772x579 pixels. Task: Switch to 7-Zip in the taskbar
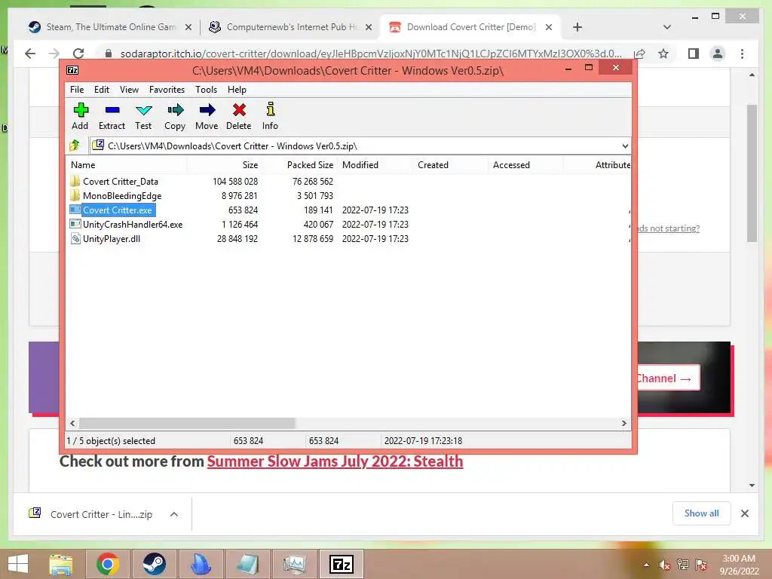pos(342,564)
